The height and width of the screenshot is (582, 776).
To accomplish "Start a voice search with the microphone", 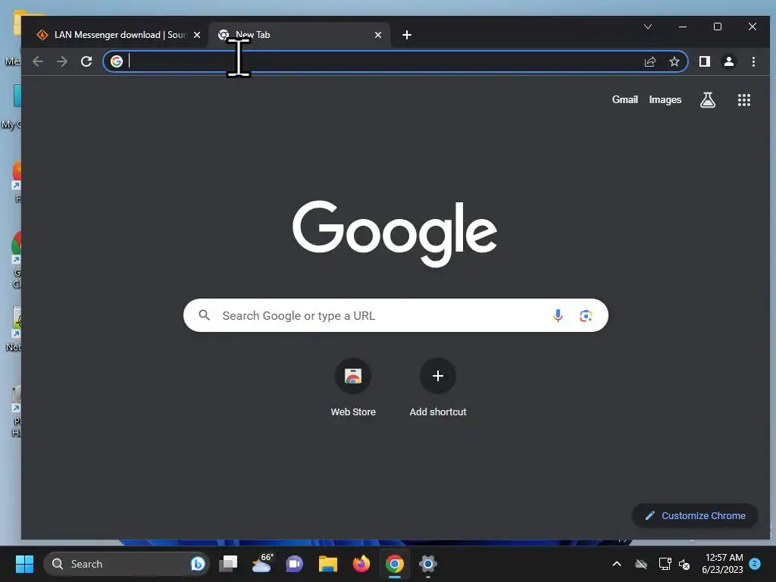I will [x=558, y=315].
